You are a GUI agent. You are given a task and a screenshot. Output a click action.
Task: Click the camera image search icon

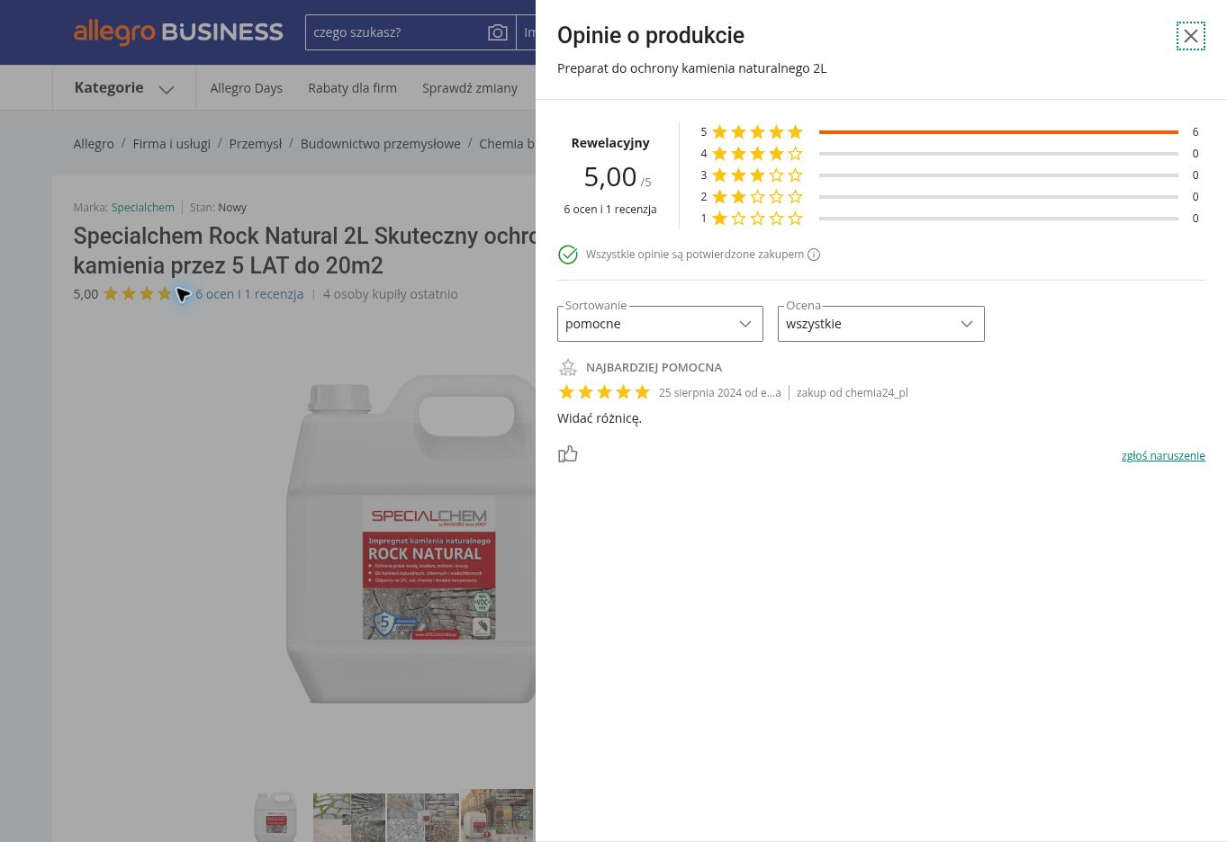pyautogui.click(x=498, y=32)
